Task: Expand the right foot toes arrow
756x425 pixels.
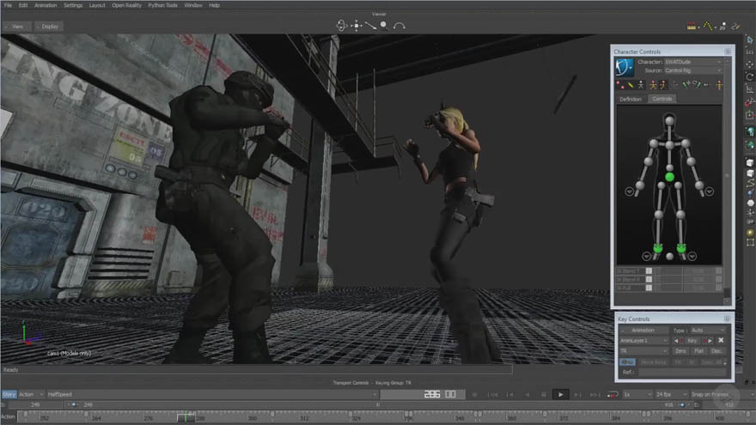Action: 692,257
